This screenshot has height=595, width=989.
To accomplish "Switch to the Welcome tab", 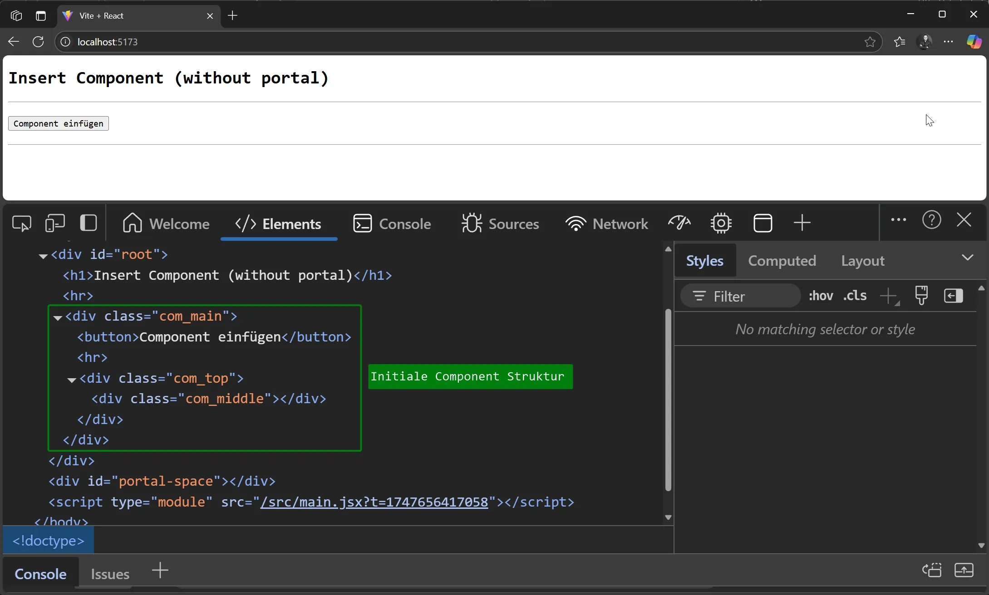I will click(166, 224).
